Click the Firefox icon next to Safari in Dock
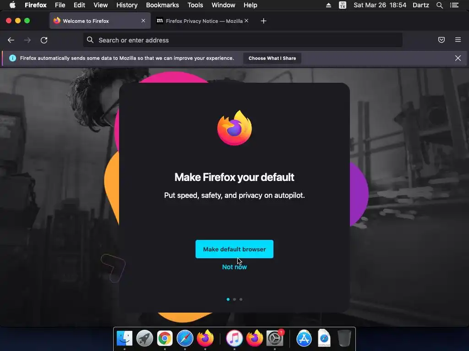This screenshot has height=351, width=469. tap(205, 338)
